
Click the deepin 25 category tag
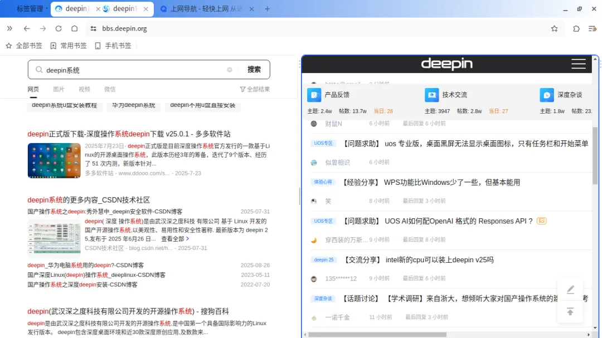[x=324, y=259]
